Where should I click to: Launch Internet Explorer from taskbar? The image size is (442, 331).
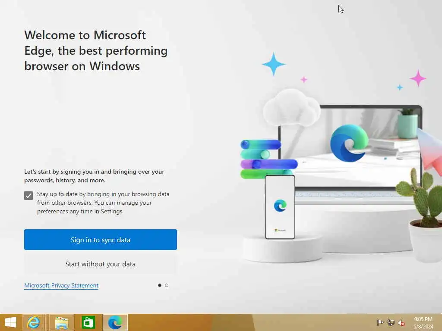pyautogui.click(x=33, y=322)
